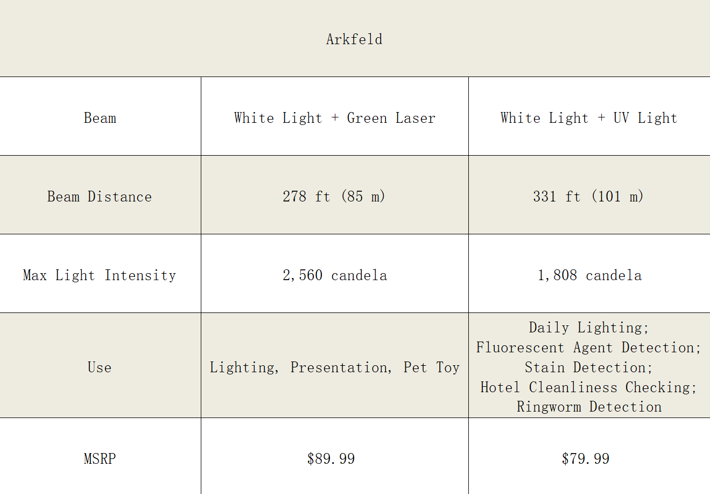Click the Stain Detection text line
This screenshot has height=494, width=710.
click(589, 367)
